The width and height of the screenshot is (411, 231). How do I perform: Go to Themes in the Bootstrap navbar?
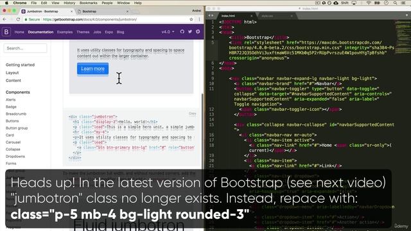tap(83, 32)
